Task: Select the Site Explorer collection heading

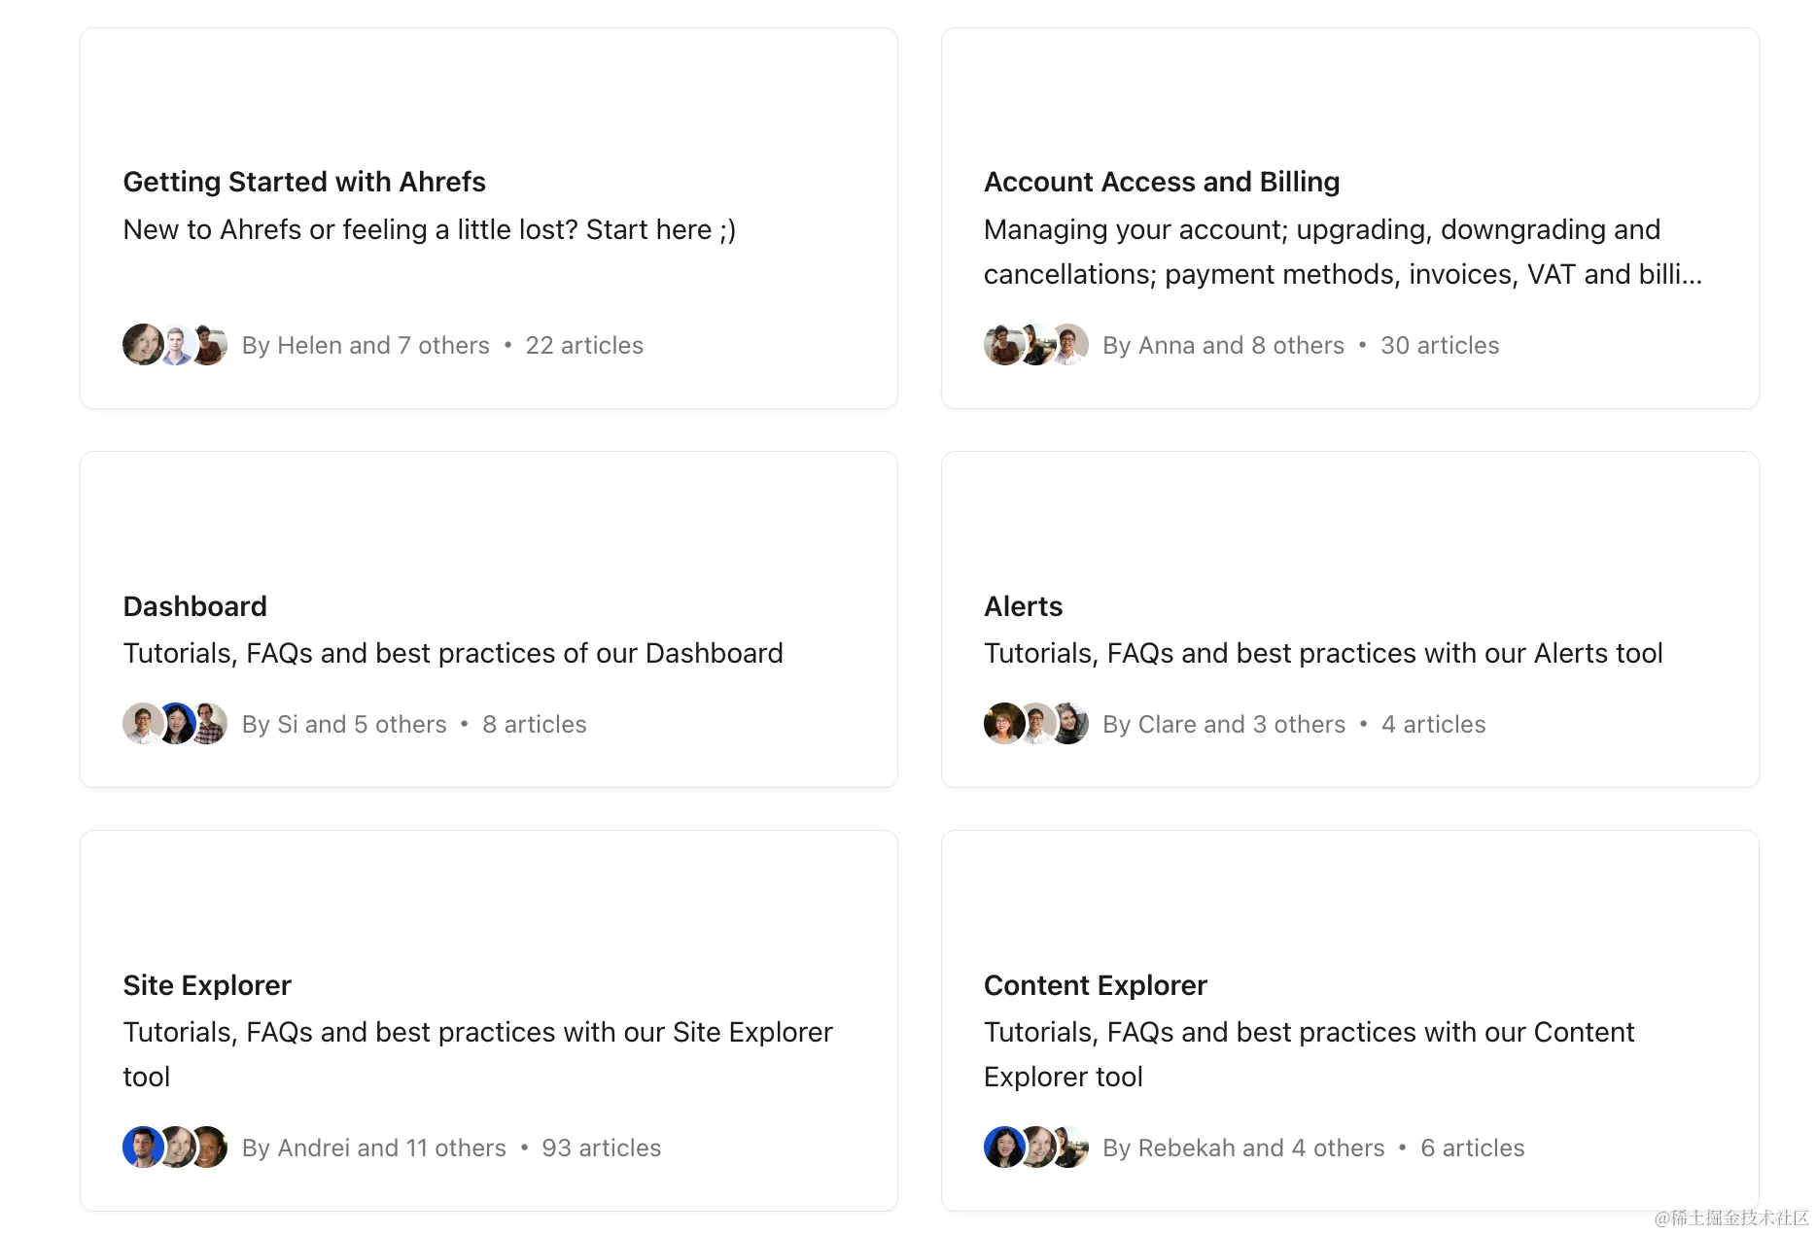Action: pos(207,985)
